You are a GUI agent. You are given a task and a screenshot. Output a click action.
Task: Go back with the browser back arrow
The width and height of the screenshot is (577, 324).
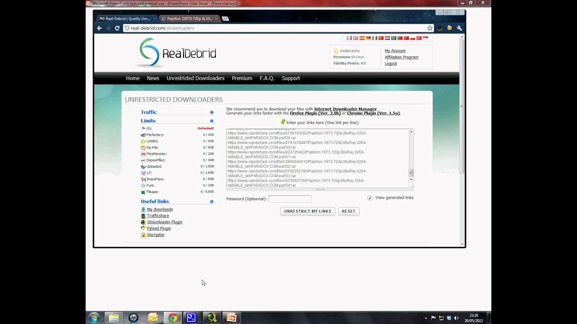tap(100, 28)
